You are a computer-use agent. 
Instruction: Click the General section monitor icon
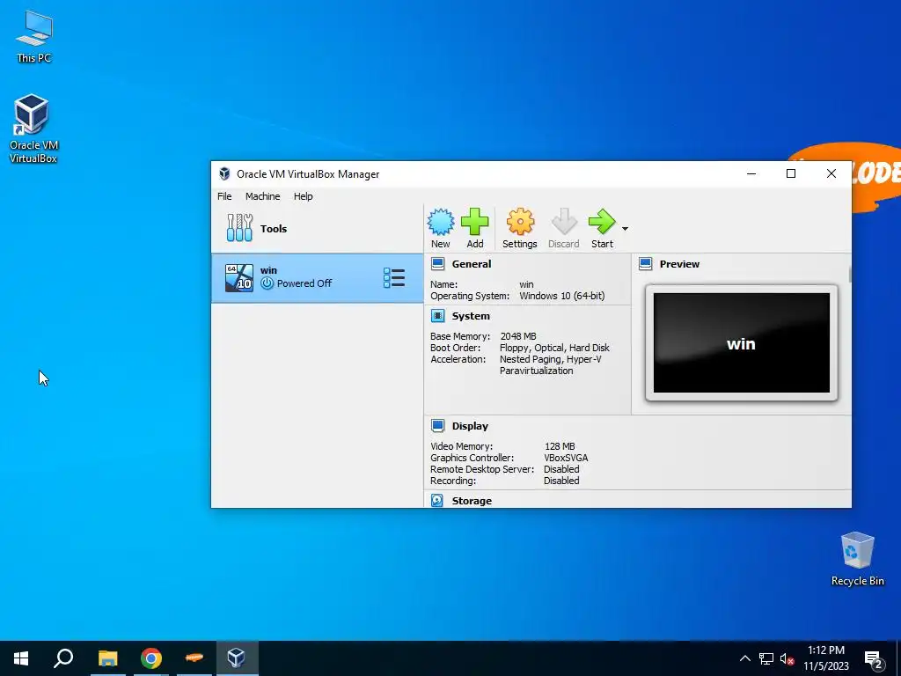click(x=438, y=264)
